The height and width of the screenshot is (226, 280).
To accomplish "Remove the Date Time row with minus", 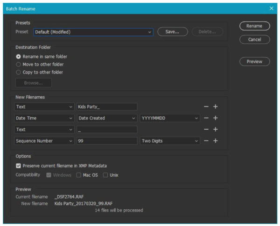I will (x=206, y=118).
